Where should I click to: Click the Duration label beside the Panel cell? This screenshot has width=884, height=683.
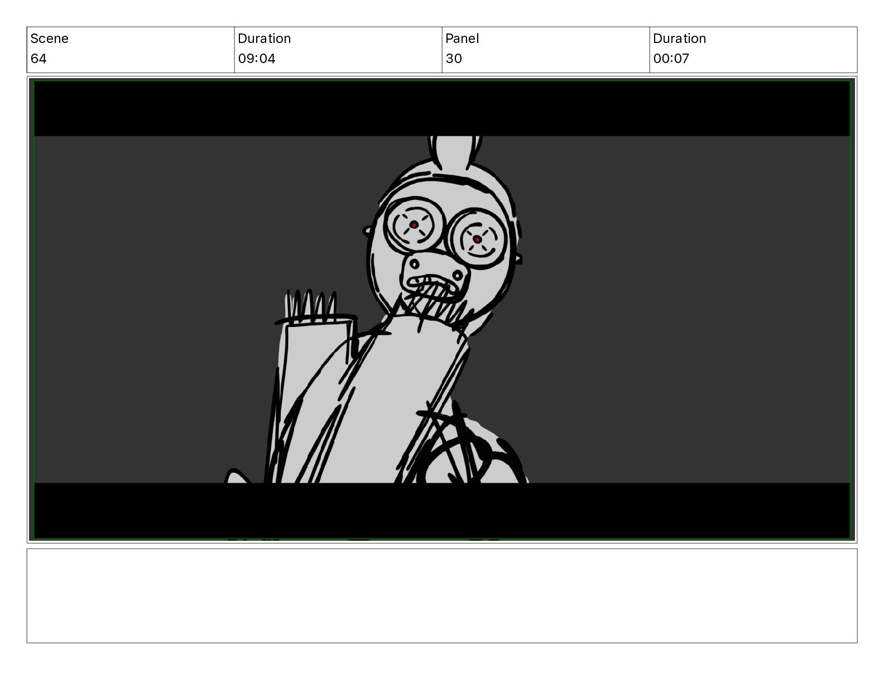point(679,39)
